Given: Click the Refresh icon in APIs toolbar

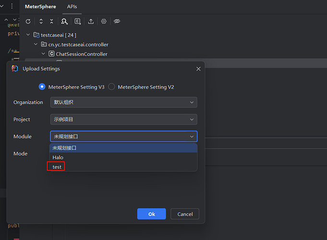Looking at the screenshot, I should pos(28,22).
